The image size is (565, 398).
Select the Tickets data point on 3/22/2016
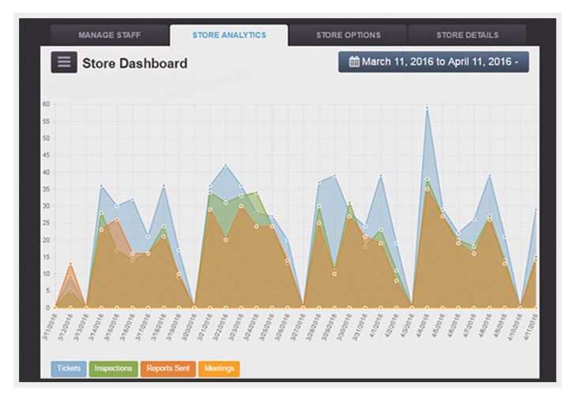pyautogui.click(x=226, y=165)
